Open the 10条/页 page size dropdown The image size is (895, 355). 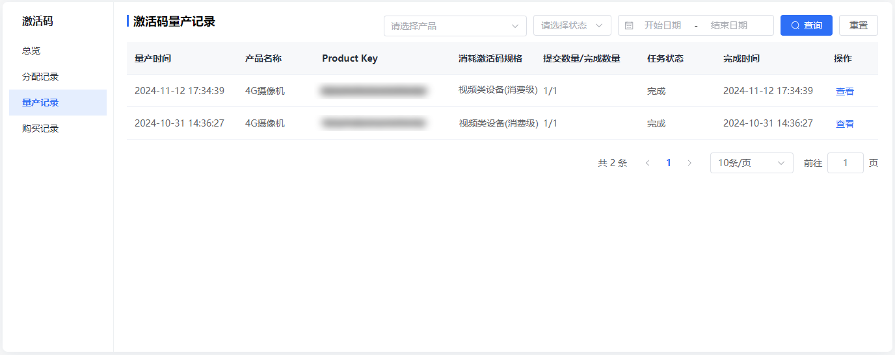click(x=752, y=163)
